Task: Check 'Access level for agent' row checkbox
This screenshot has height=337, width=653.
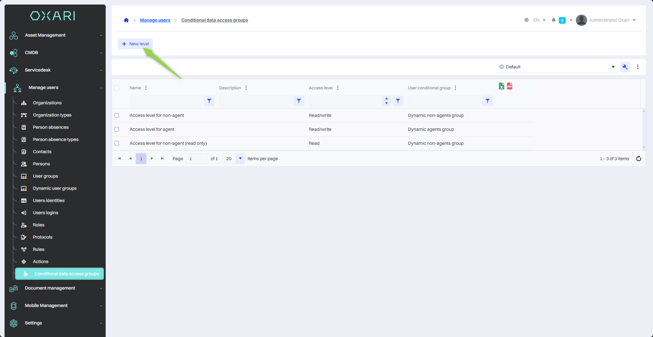Action: point(117,129)
